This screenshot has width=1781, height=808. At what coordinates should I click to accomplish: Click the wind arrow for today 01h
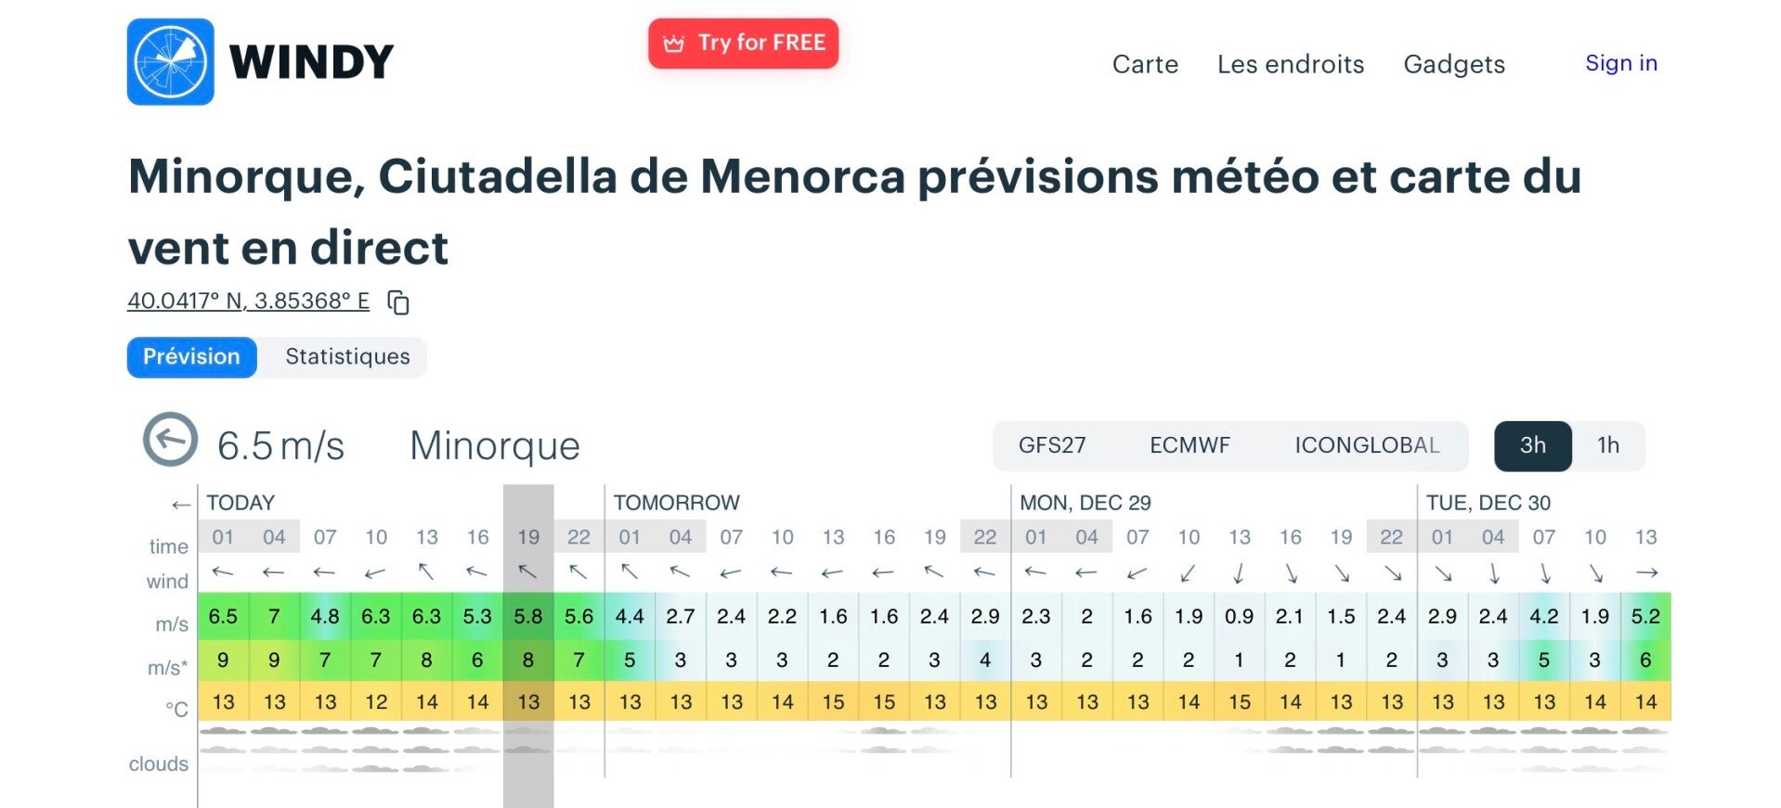click(x=223, y=572)
